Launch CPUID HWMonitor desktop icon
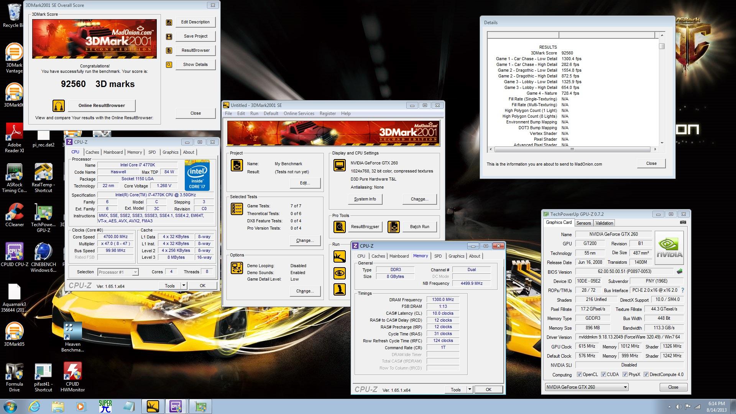Viewport: 736px width, 414px height. 72,377
